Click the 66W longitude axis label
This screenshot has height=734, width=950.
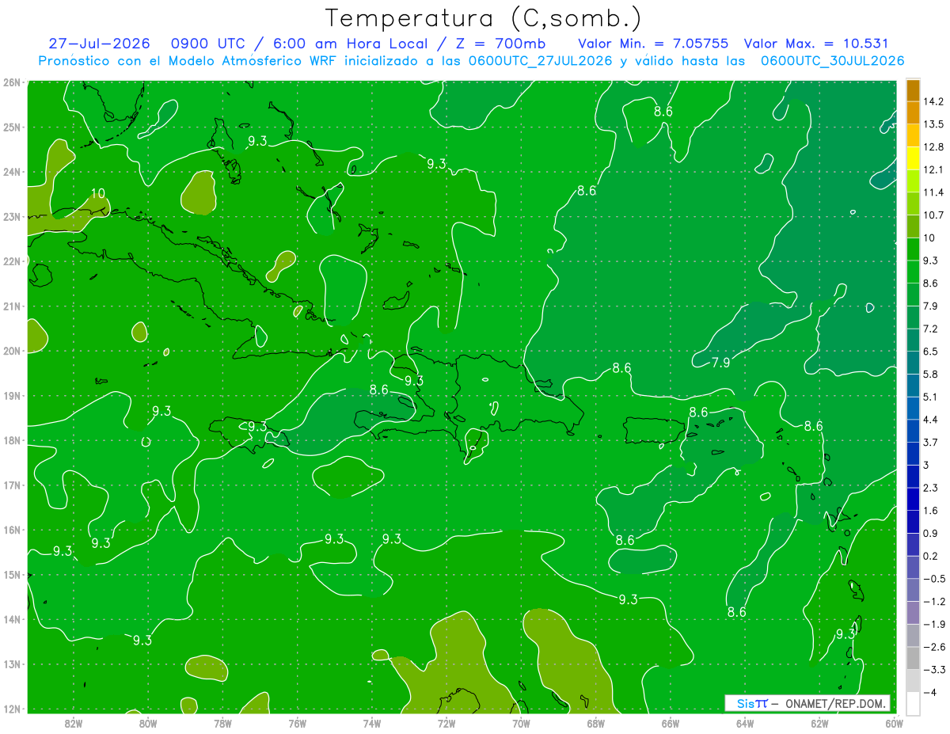671,723
